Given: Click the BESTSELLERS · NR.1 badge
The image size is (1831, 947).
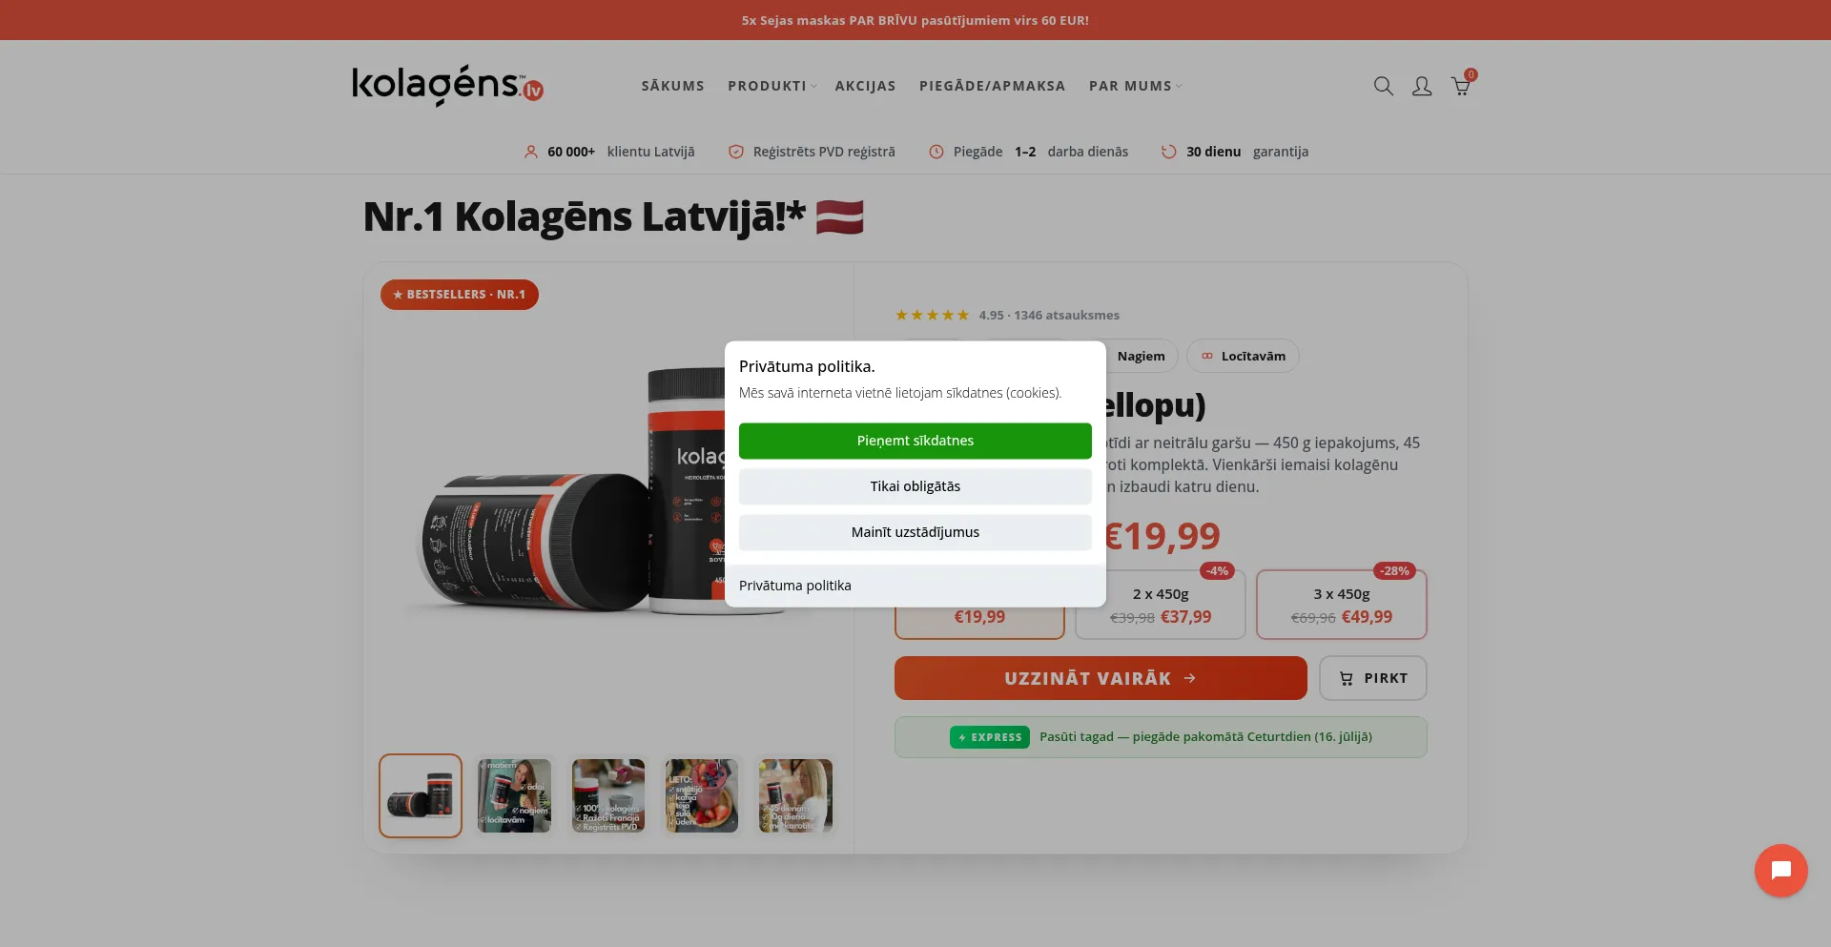Looking at the screenshot, I should point(460,295).
